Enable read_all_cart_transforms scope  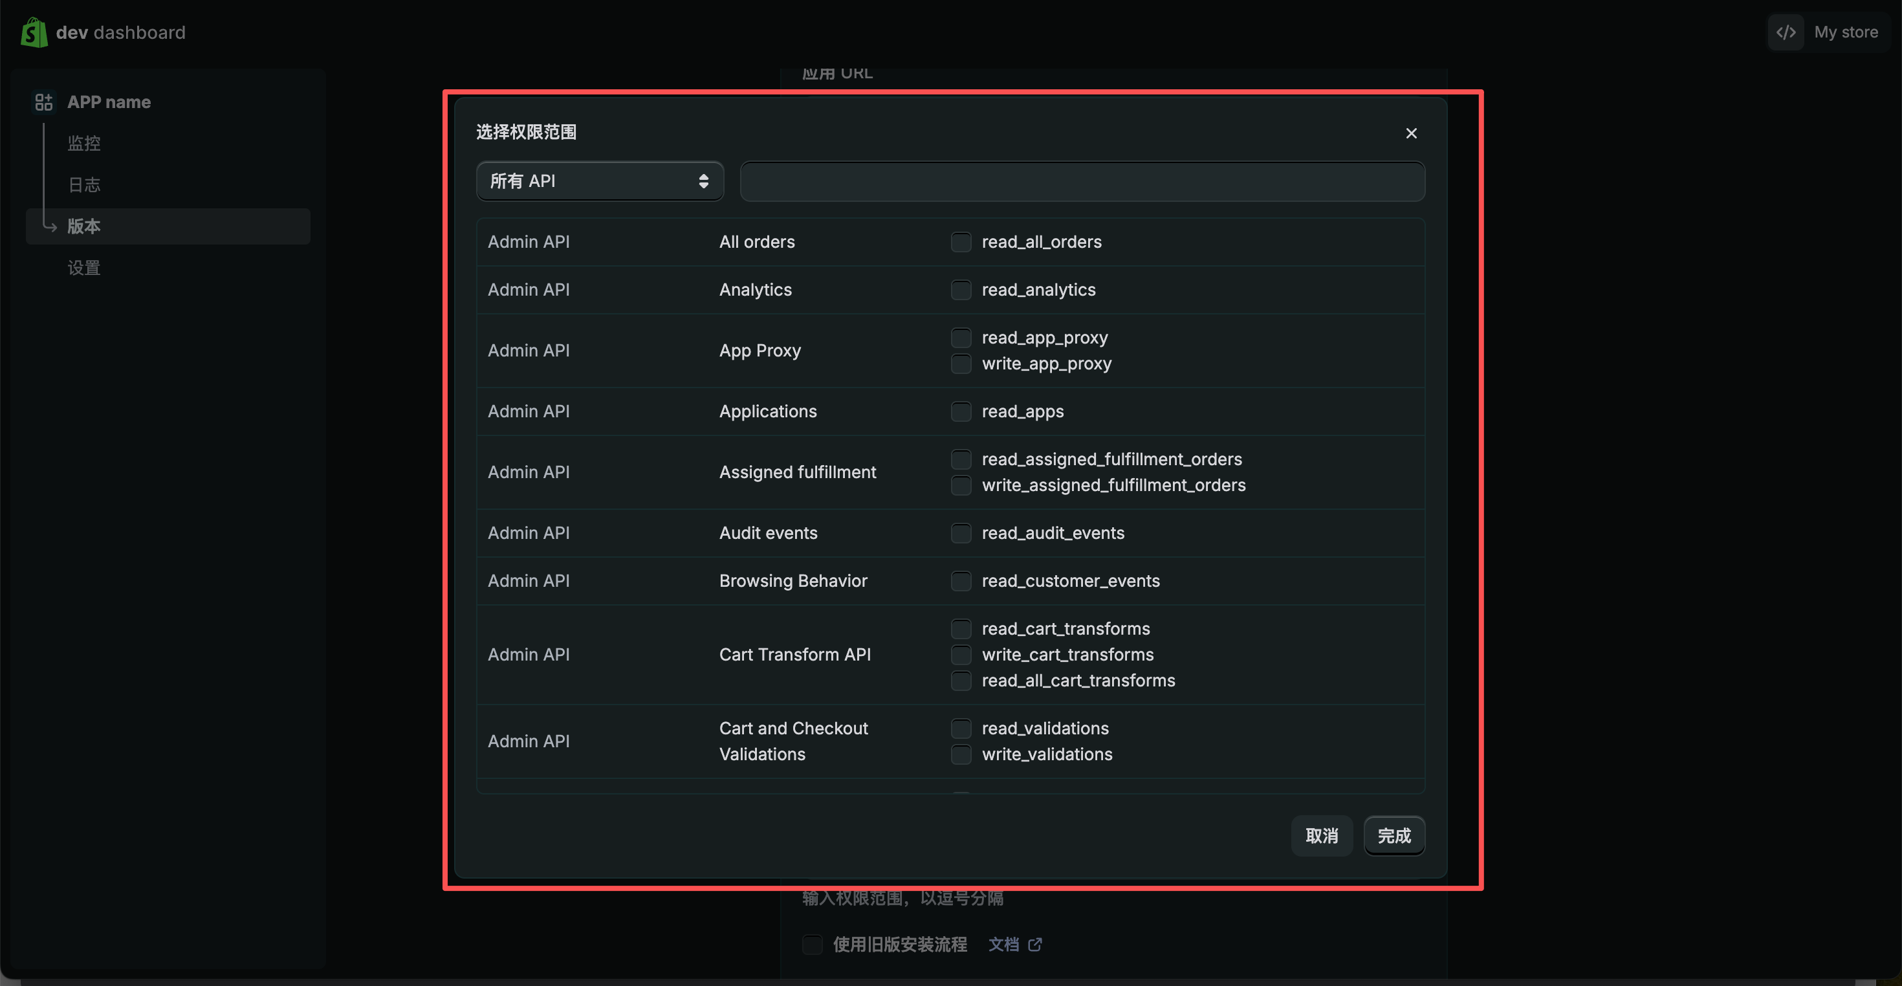(961, 680)
